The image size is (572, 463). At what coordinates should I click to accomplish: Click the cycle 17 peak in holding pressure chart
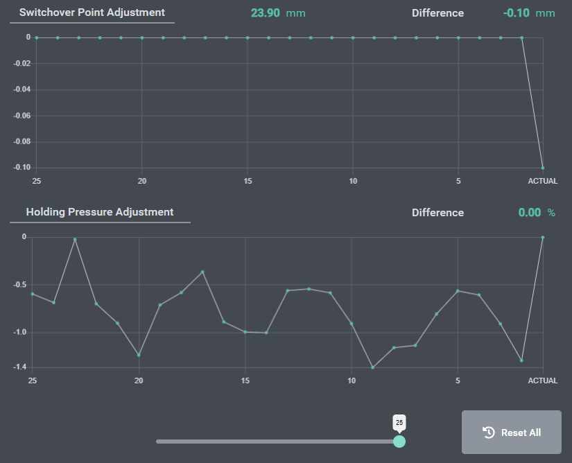pos(202,272)
